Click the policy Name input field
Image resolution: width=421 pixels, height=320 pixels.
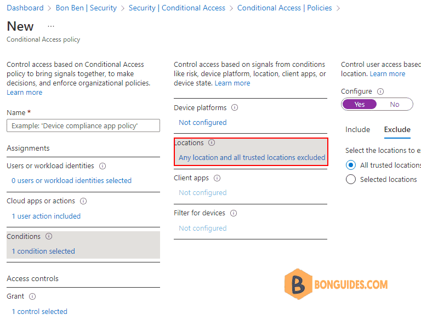(83, 125)
